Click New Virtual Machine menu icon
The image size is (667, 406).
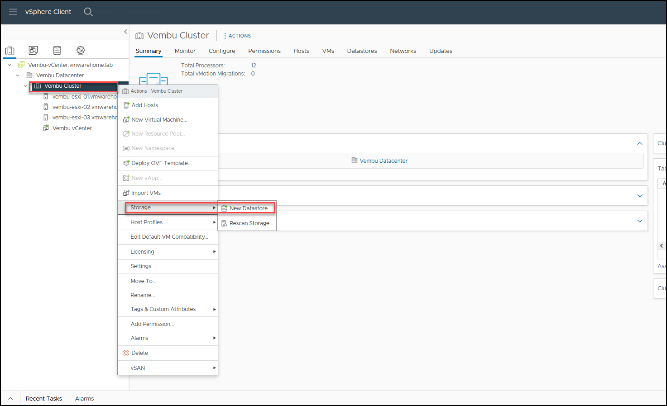point(126,119)
